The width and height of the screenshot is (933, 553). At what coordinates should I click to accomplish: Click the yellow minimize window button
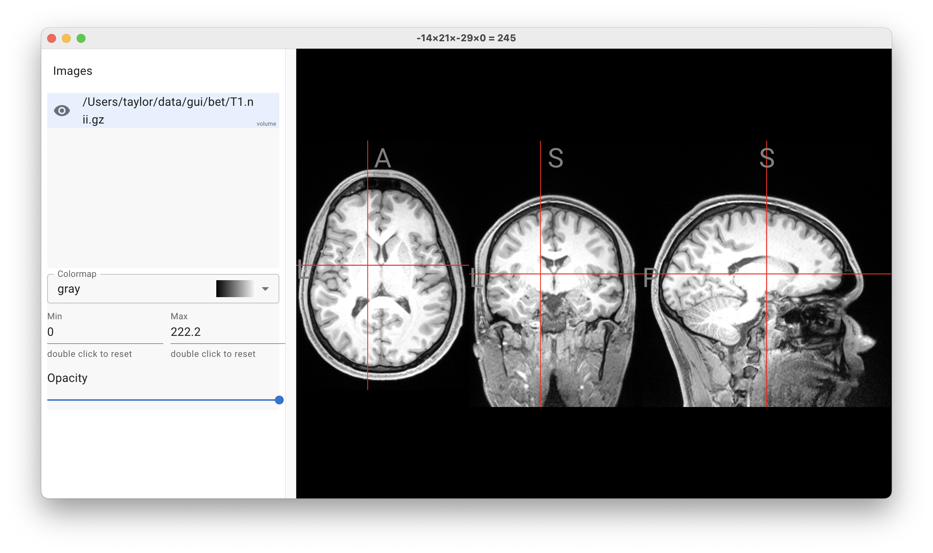point(66,38)
